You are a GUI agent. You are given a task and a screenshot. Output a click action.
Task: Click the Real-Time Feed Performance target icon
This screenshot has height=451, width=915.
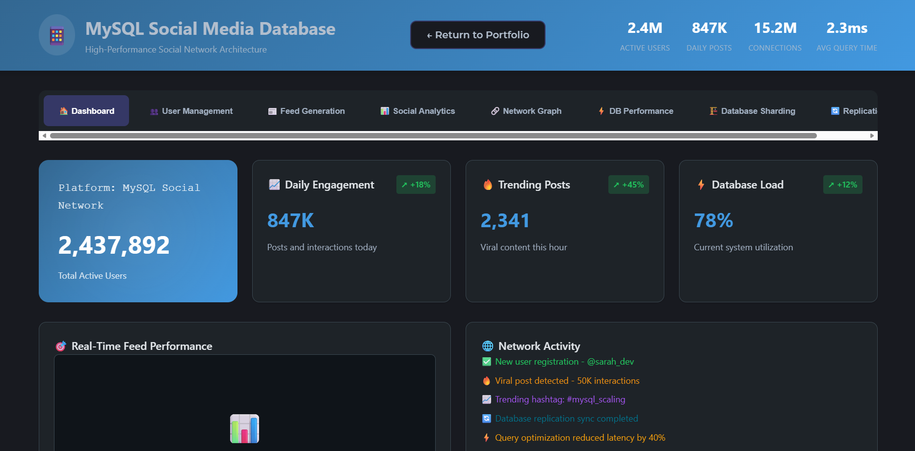point(60,345)
